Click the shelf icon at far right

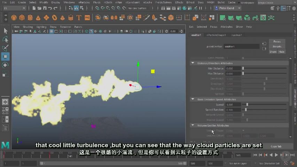pyautogui.click(x=271, y=18)
